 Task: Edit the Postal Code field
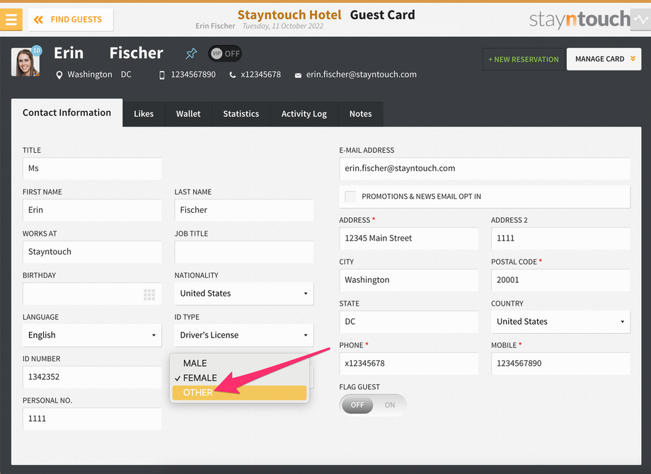(x=560, y=279)
